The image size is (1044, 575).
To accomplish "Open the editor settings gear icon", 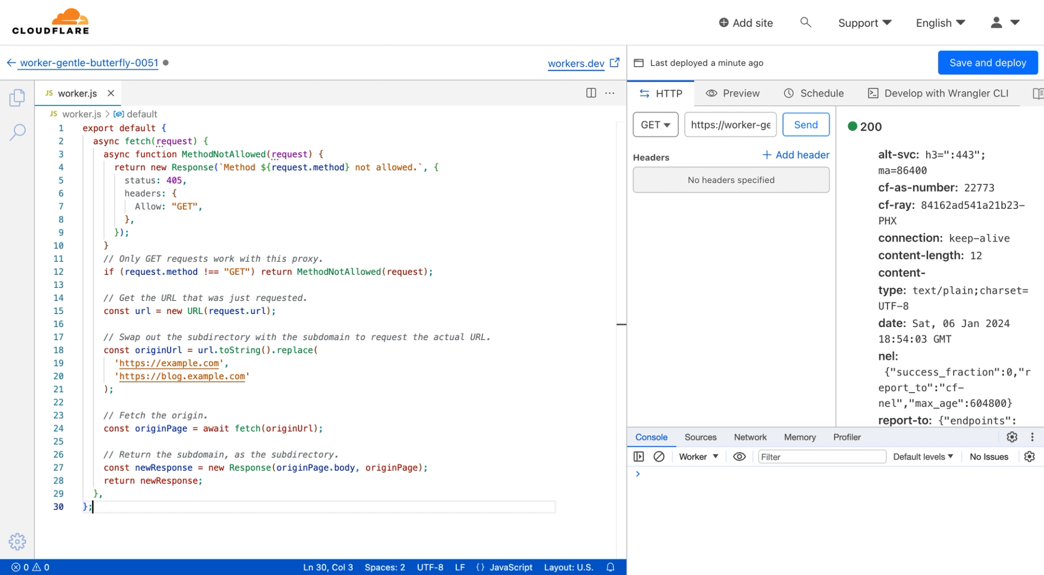I will click(x=17, y=541).
